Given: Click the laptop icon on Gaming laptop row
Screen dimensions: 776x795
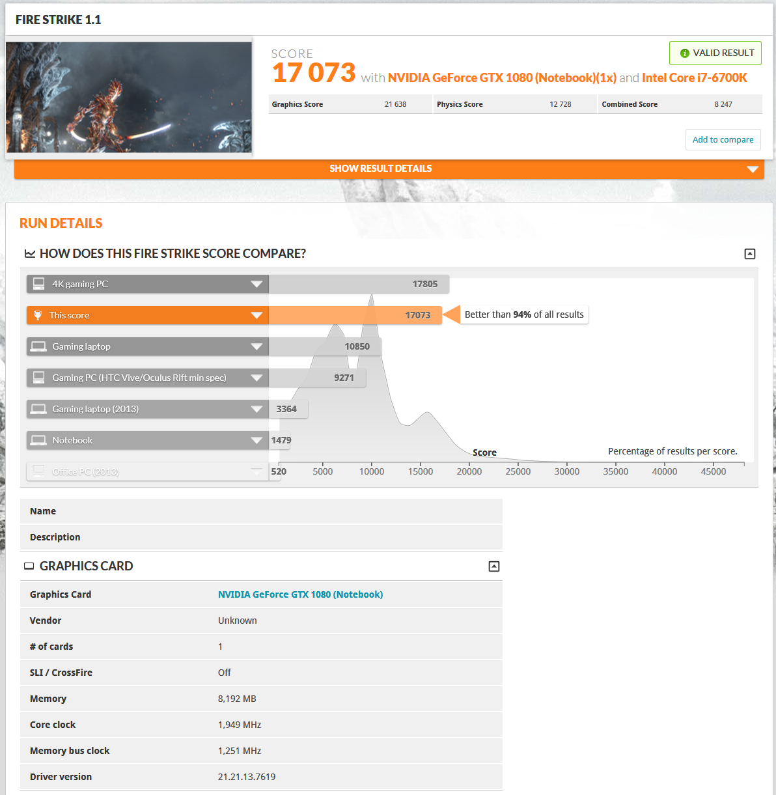Looking at the screenshot, I should pyautogui.click(x=39, y=346).
